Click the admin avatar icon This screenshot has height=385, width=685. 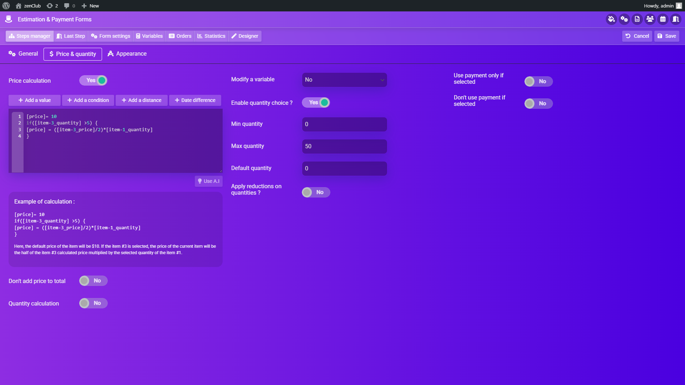pyautogui.click(x=679, y=6)
